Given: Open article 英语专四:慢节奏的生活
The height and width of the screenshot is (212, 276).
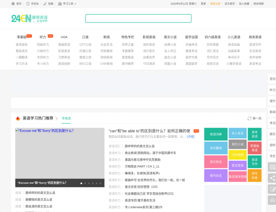Looking at the screenshot, I should (x=140, y=201).
